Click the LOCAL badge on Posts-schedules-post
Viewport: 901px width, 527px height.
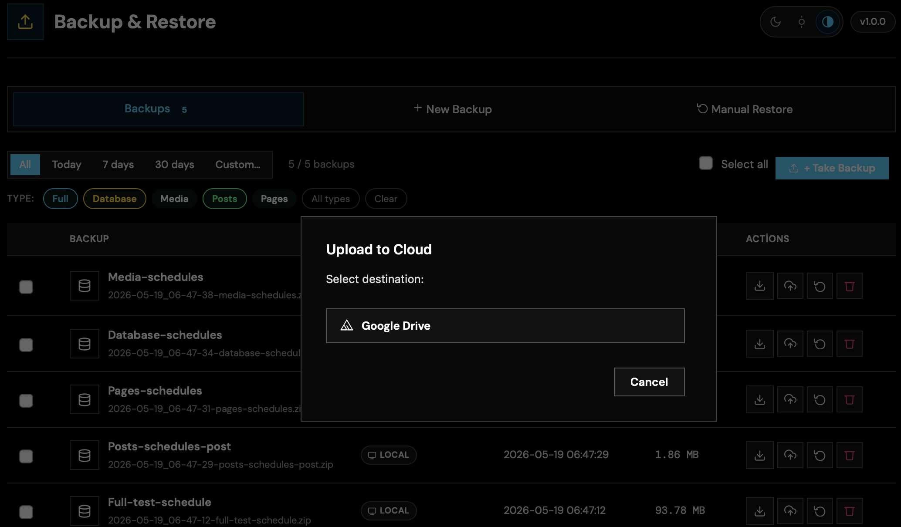coord(389,455)
